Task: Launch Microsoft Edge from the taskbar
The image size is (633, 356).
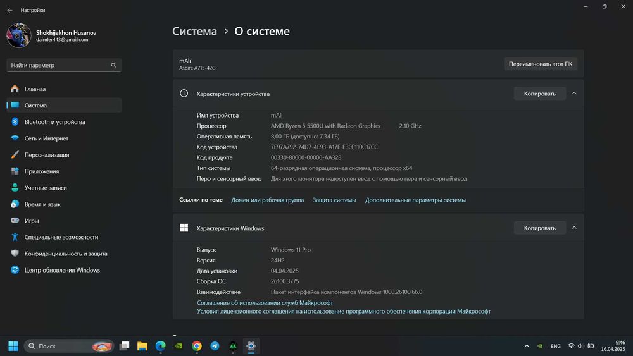Action: [160, 346]
